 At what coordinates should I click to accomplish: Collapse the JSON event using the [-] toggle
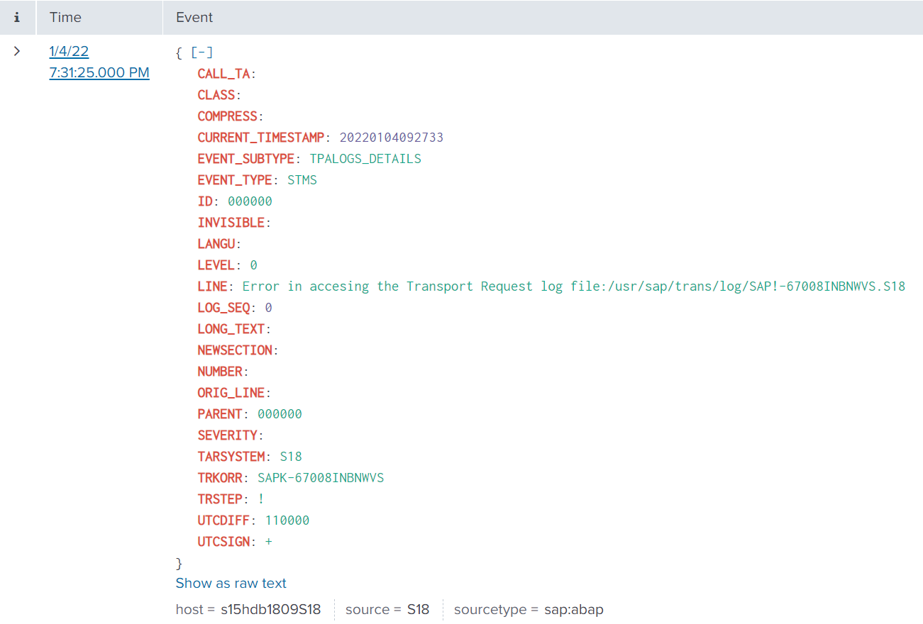[202, 52]
